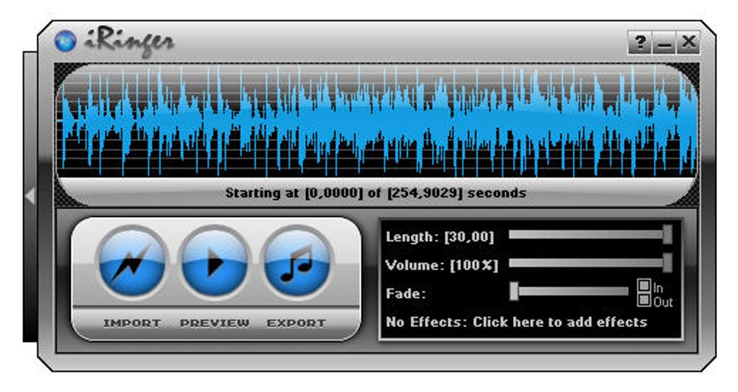The height and width of the screenshot is (392, 738).
Task: Close the iRinger window
Action: [x=688, y=43]
